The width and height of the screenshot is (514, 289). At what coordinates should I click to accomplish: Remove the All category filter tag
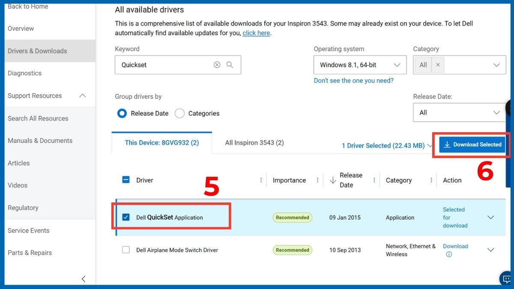tap(438, 65)
